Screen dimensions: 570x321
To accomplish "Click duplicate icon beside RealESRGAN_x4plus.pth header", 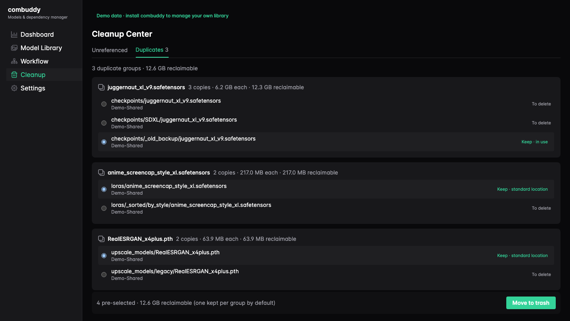I will pyautogui.click(x=101, y=239).
